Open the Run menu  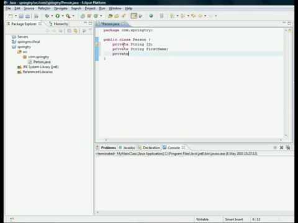[x=102, y=9]
